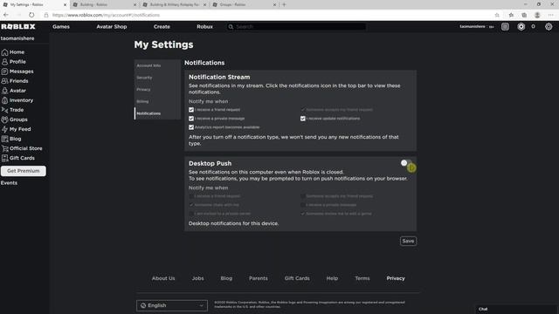Toggle 'Someone accepts my friend request' in Notification Stream
The width and height of the screenshot is (559, 314).
click(303, 110)
